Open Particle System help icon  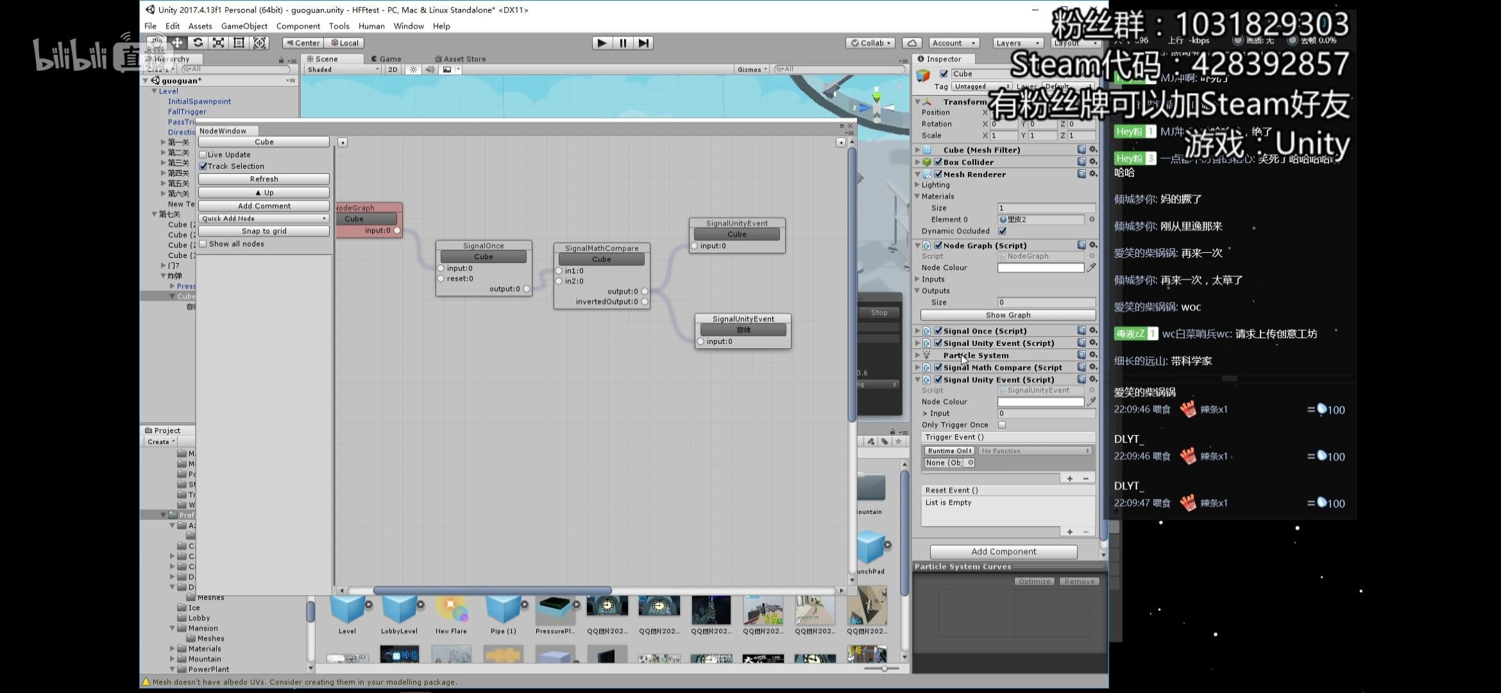1081,355
